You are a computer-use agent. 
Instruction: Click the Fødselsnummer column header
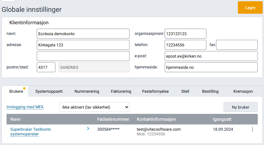point(113,119)
